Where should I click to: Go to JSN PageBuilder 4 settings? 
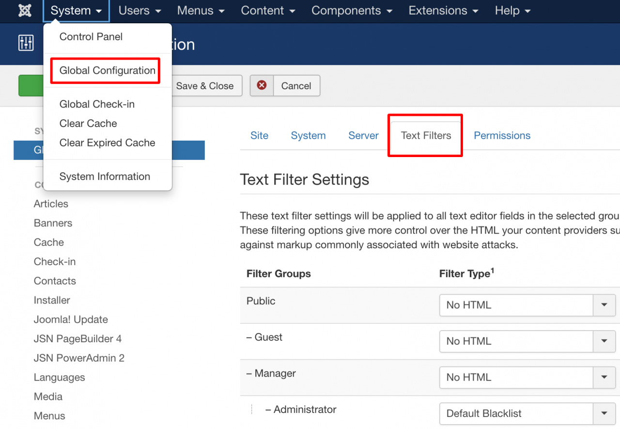coord(77,339)
